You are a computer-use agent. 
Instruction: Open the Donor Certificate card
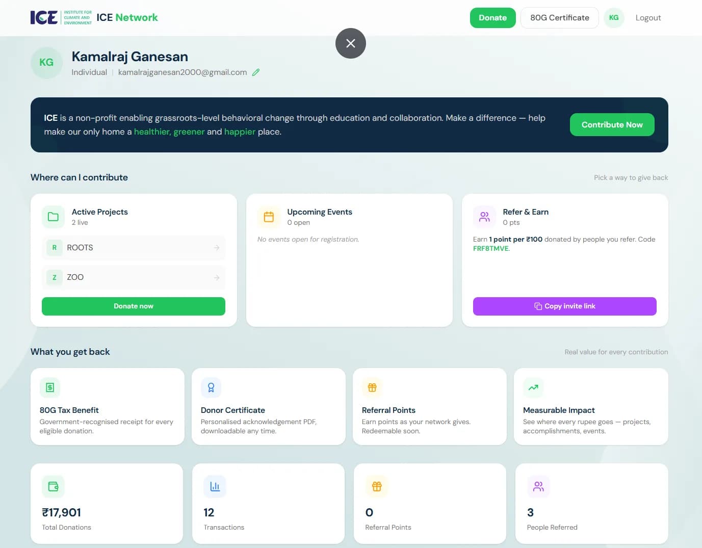269,407
